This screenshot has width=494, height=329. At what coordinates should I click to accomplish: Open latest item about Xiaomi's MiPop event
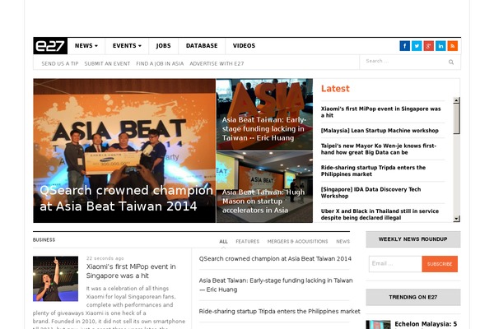pos(380,112)
